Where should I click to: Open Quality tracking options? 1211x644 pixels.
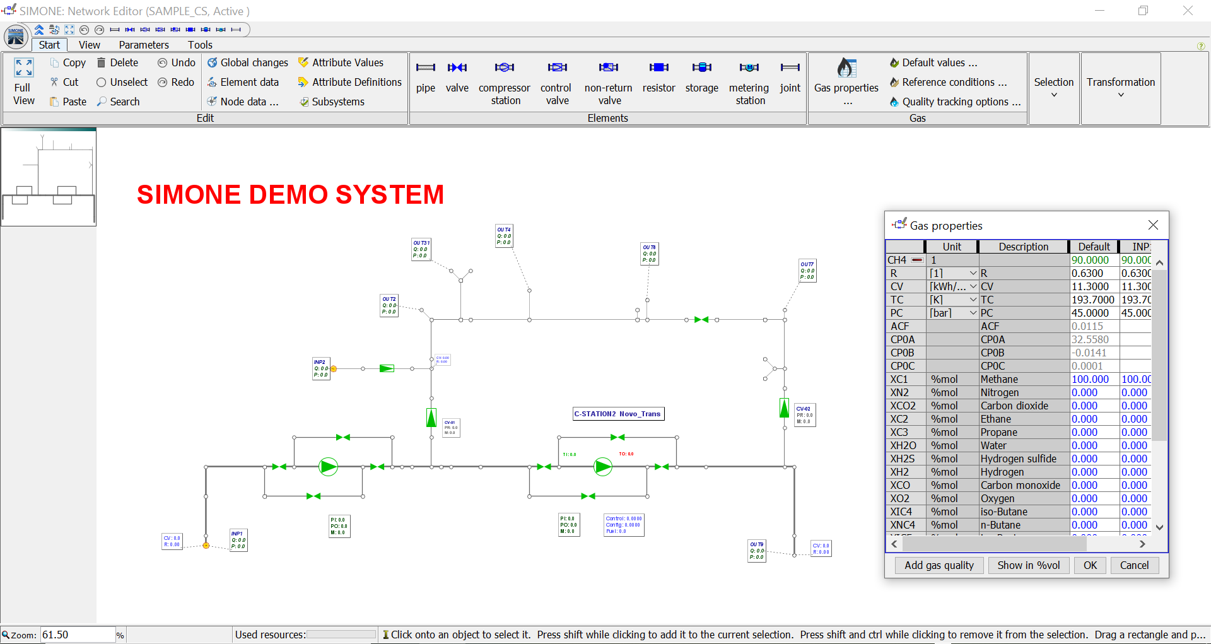955,102
